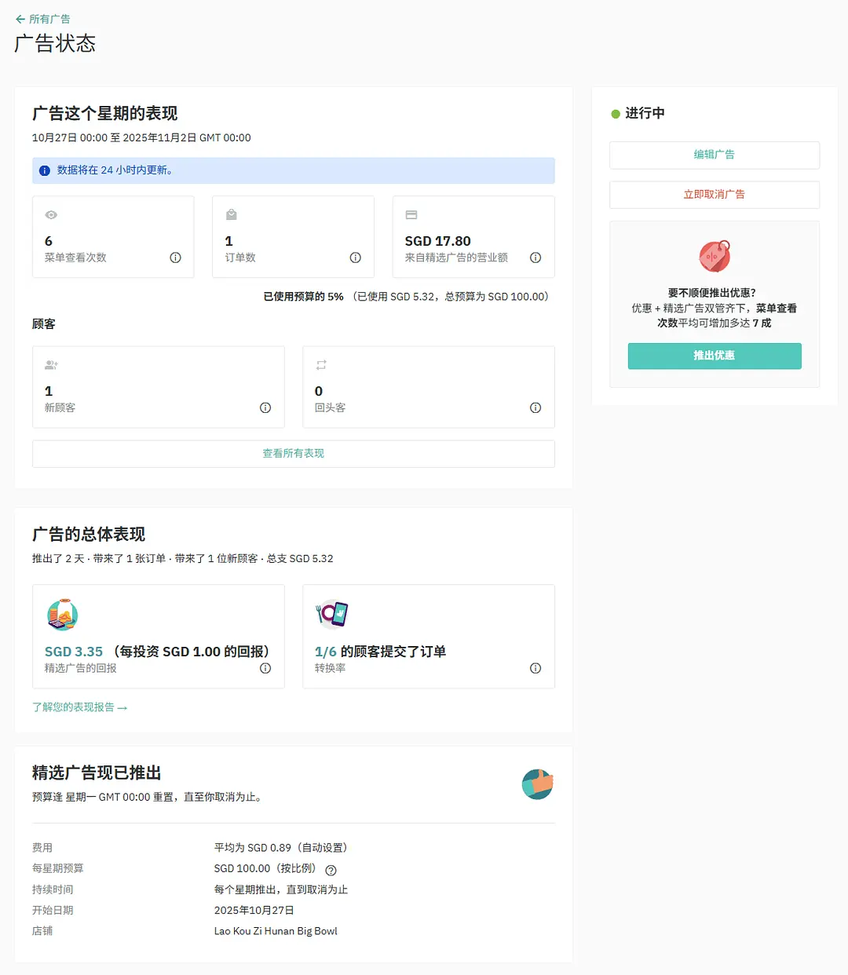This screenshot has height=975, width=848.
Task: Click info icon for 精选广告的回报
Action: pos(265,668)
